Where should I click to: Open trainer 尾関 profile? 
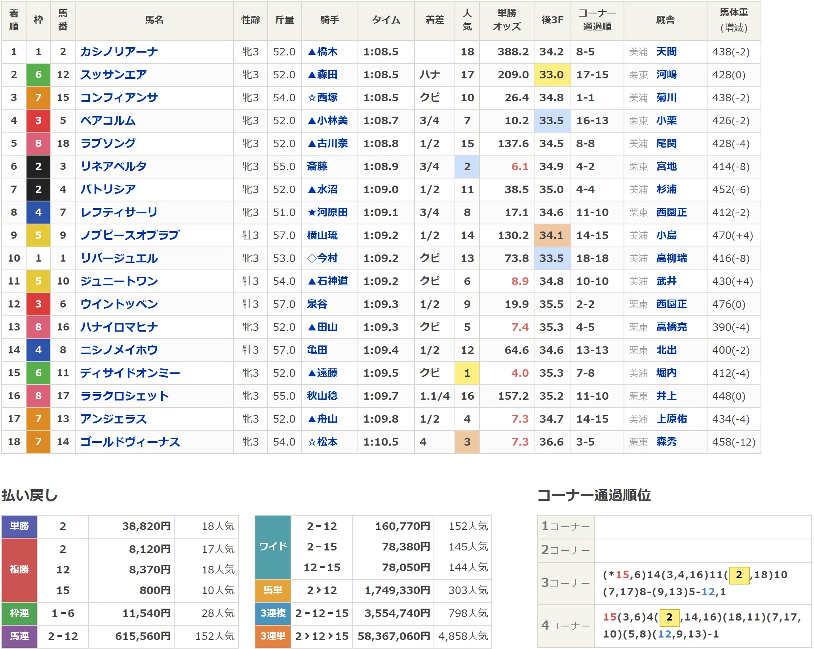666,144
